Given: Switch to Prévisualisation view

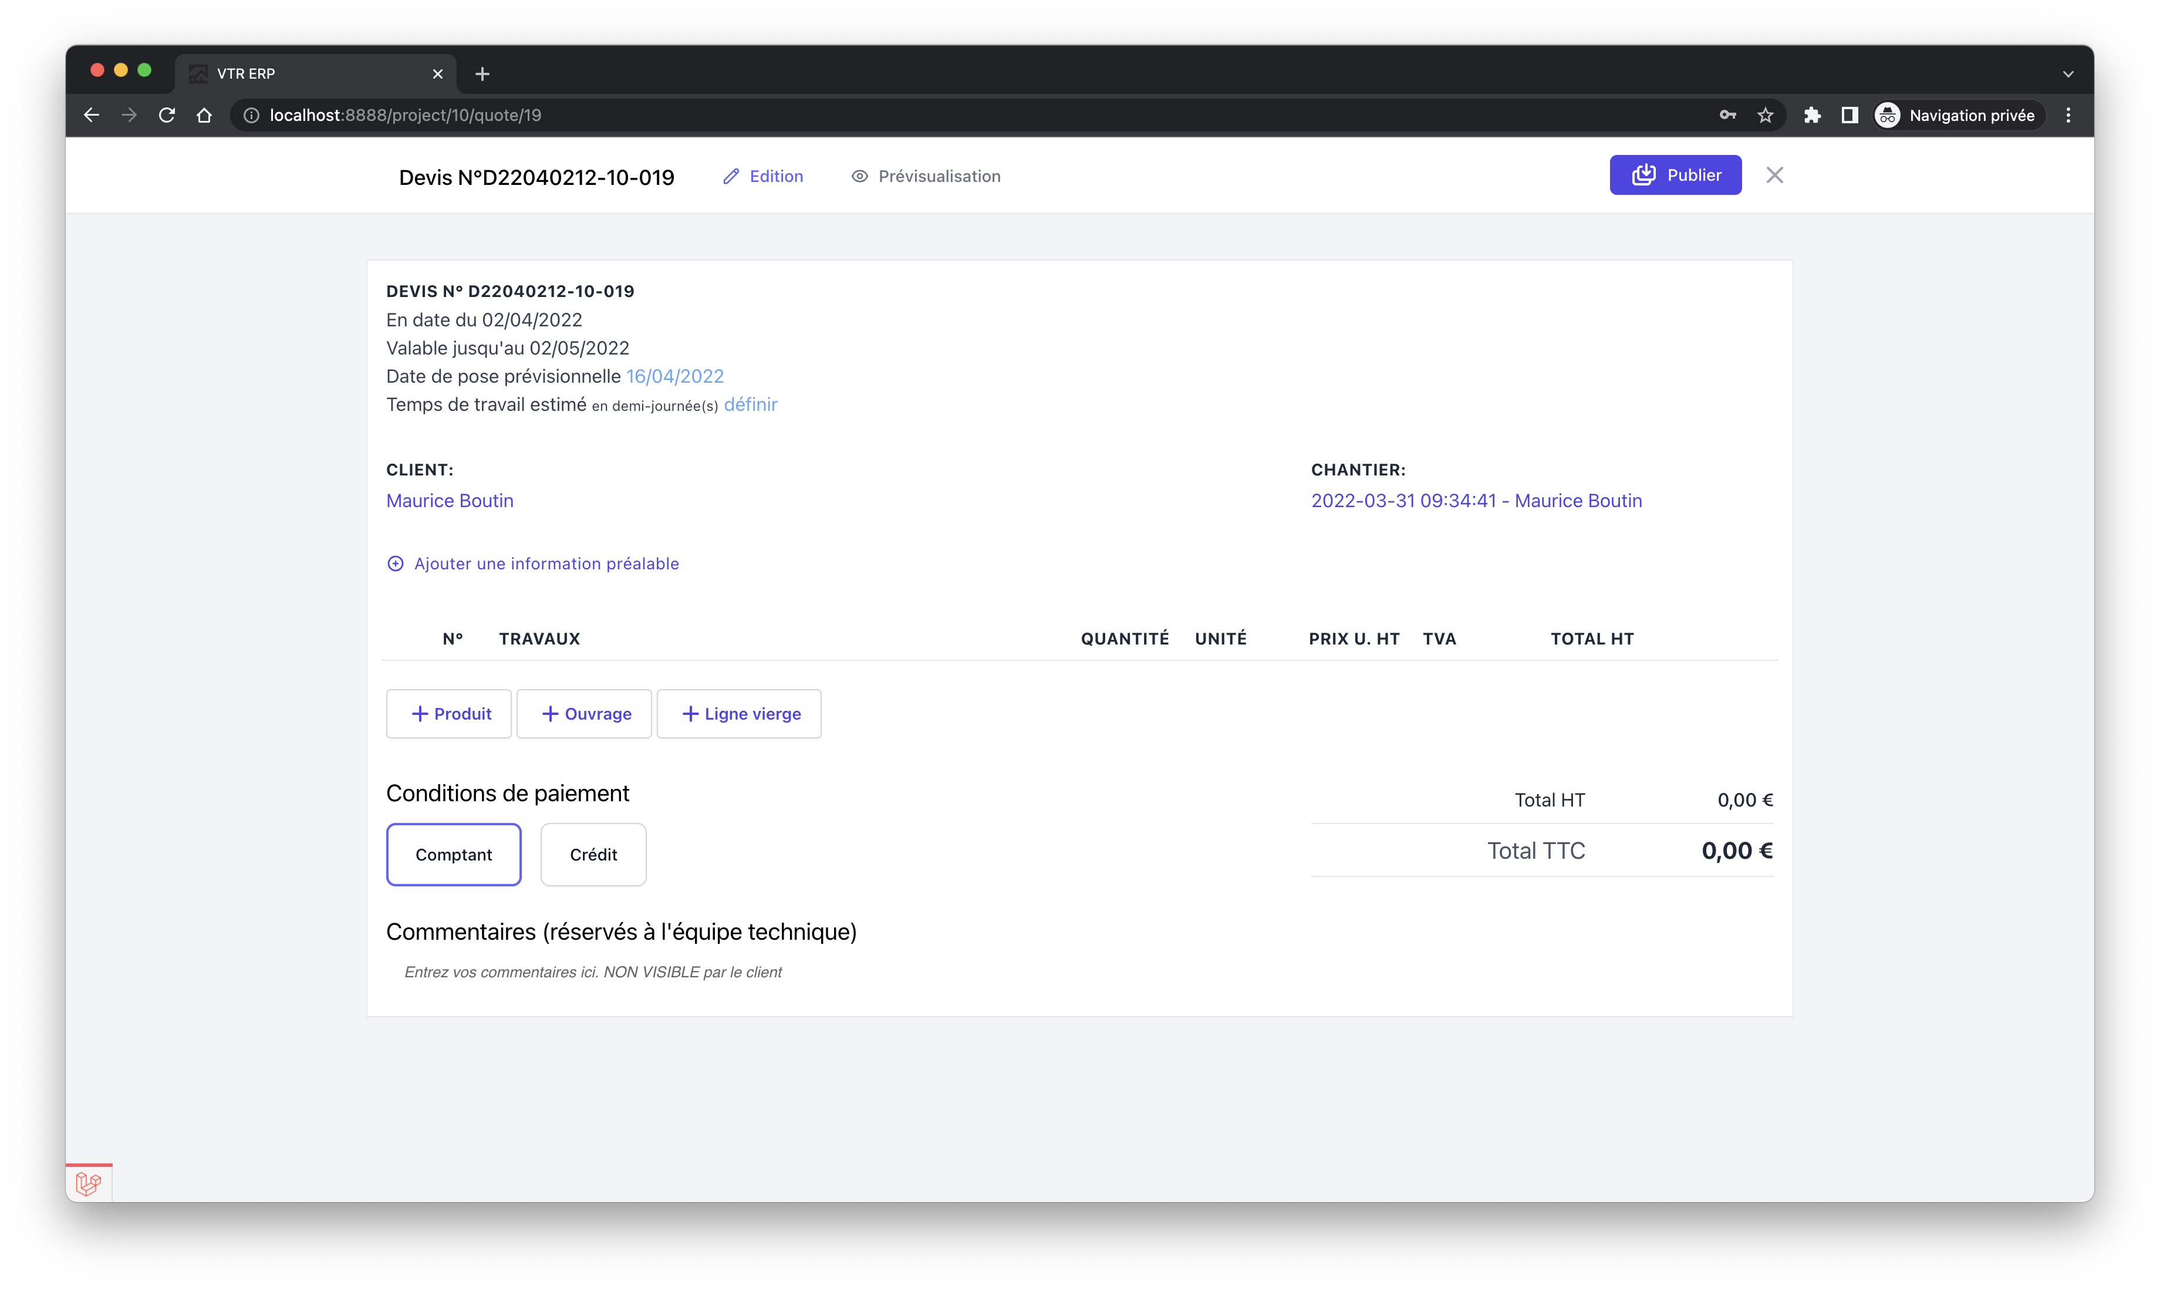Looking at the screenshot, I should [926, 176].
